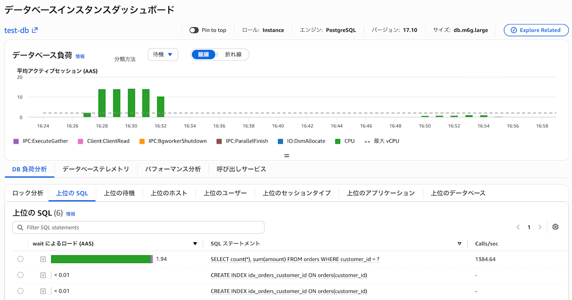Click the compass icon in Explore Related
The height and width of the screenshot is (300, 572).
tap(513, 30)
